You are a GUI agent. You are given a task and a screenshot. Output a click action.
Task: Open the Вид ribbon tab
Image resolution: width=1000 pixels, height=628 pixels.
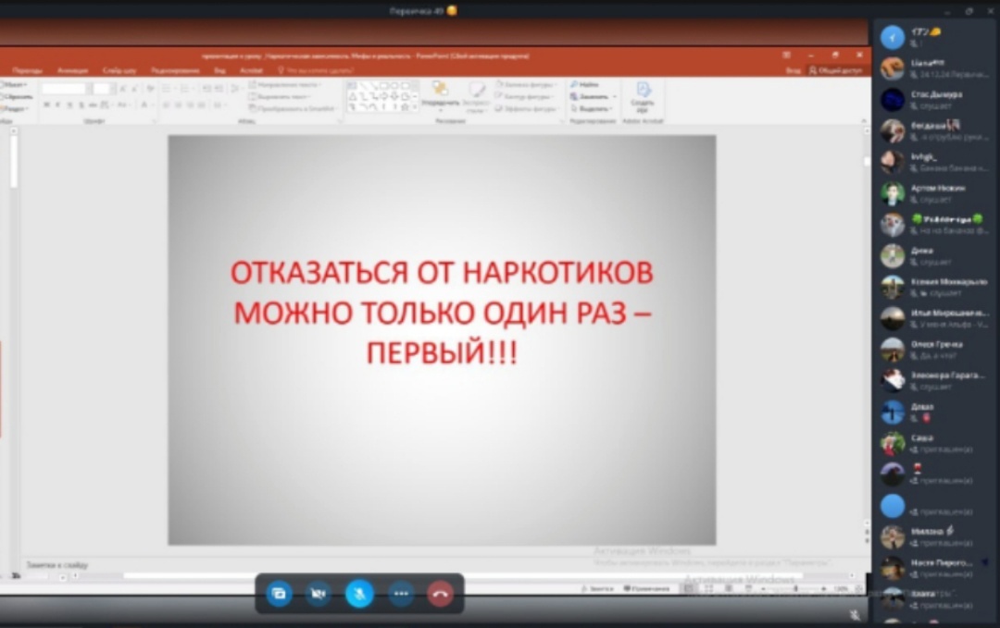(220, 70)
